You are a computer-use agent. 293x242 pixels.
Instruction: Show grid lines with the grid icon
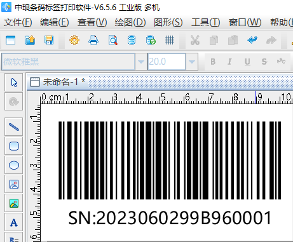170,40
